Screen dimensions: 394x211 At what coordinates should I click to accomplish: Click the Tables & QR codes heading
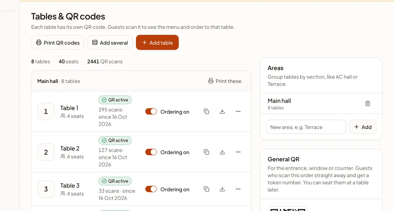pyautogui.click(x=68, y=16)
